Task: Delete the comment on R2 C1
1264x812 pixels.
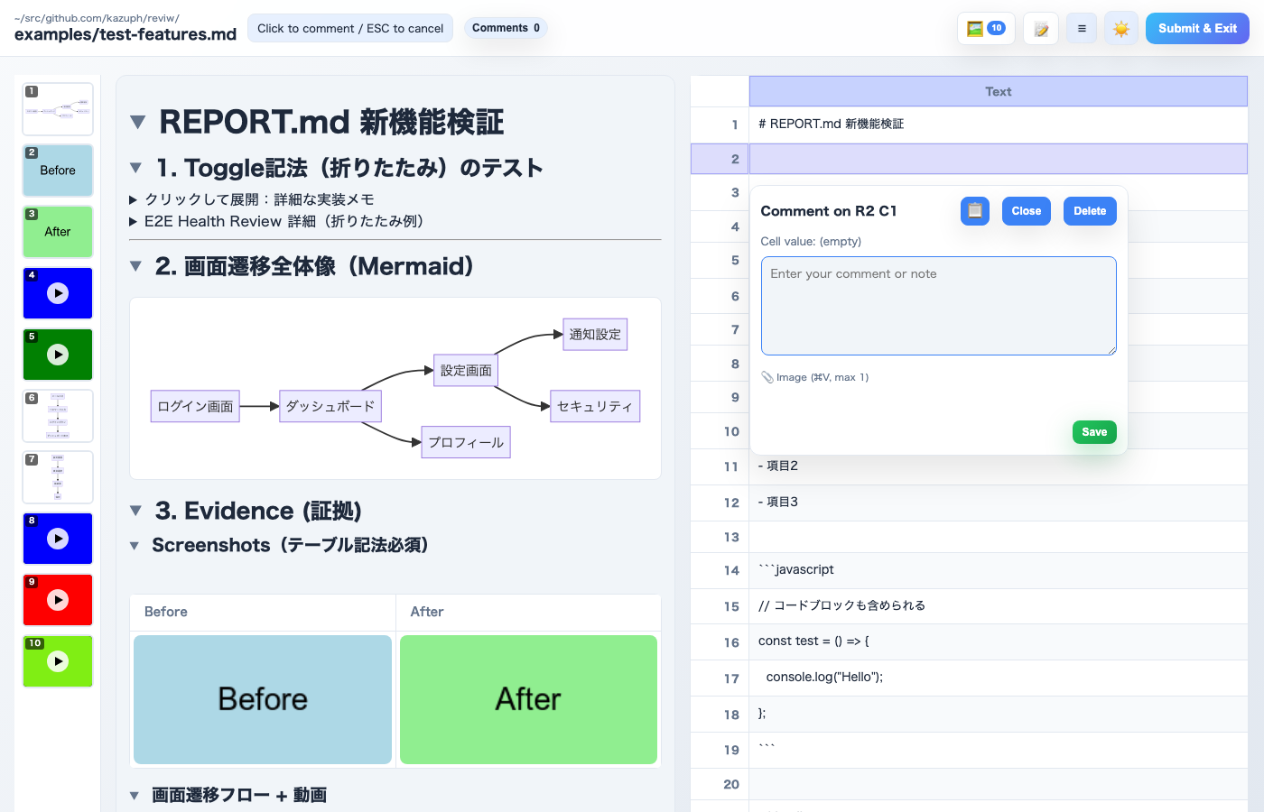Action: [x=1089, y=210]
